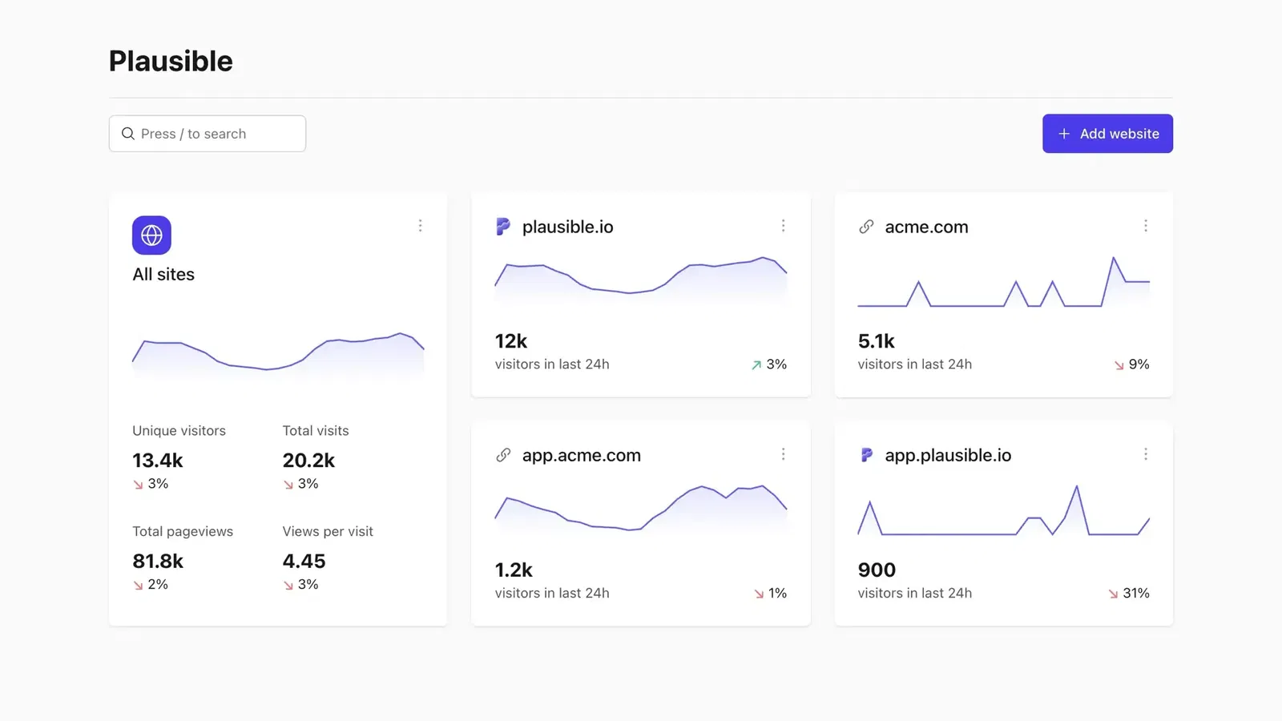The height and width of the screenshot is (721, 1282).
Task: Click the Add website button
Action: 1107,133
